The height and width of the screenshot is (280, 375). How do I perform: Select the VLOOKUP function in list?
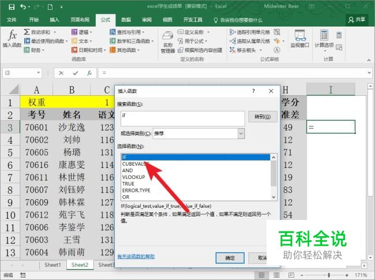click(x=196, y=177)
